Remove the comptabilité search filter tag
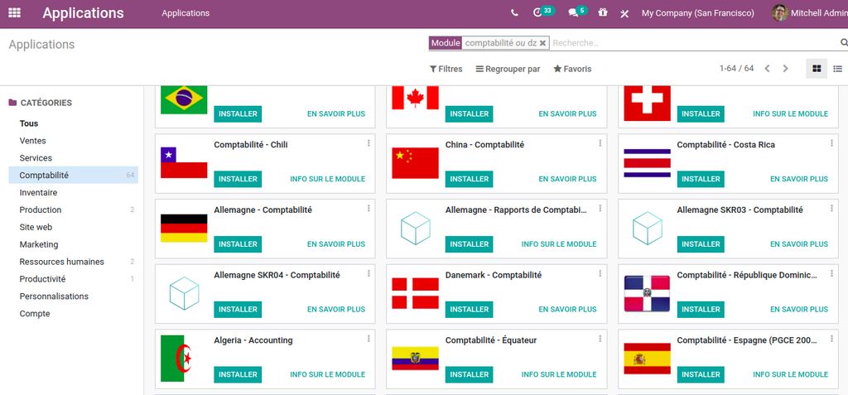This screenshot has height=395, width=848. 542,43
